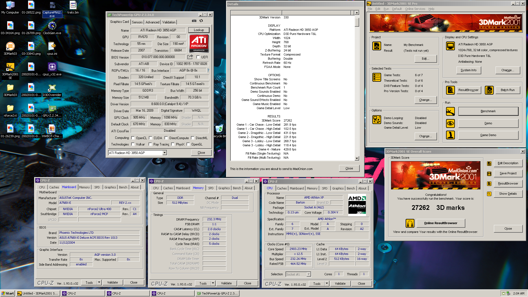The image size is (528, 297).
Task: Open the Caches tab in the CPU tab window
Action: pos(282,188)
